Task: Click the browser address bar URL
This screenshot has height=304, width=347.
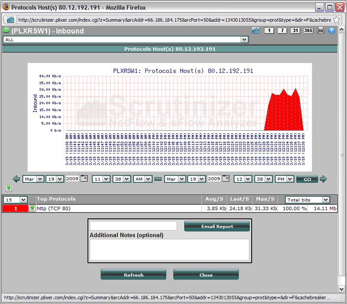Action: coord(174,20)
